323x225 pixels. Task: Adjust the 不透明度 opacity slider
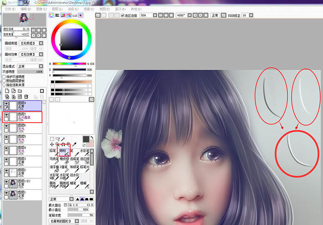30,71
